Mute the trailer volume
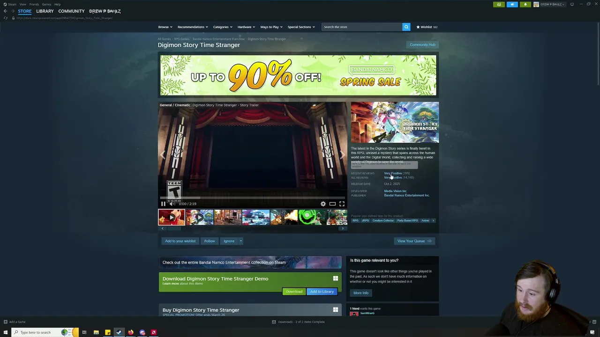Image resolution: width=600 pixels, height=337 pixels. [172, 204]
